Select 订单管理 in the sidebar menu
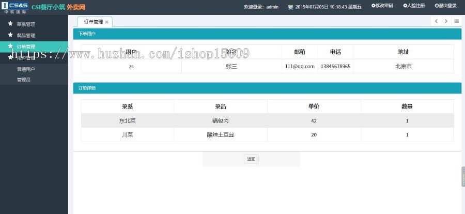Viewport: 465px width, 214px height. pyautogui.click(x=26, y=47)
